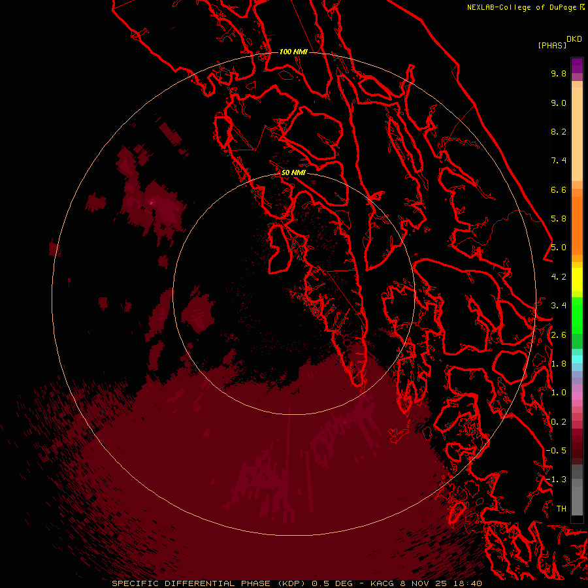Click the 18:40 timestamp in caption
The width and height of the screenshot is (588, 588).
(x=468, y=583)
